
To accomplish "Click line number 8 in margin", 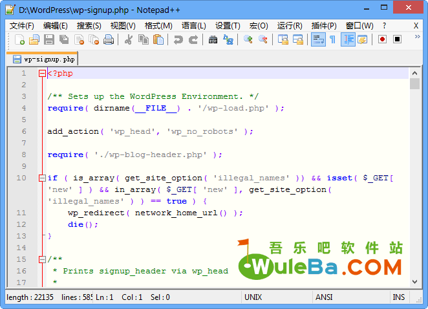I will (x=24, y=154).
